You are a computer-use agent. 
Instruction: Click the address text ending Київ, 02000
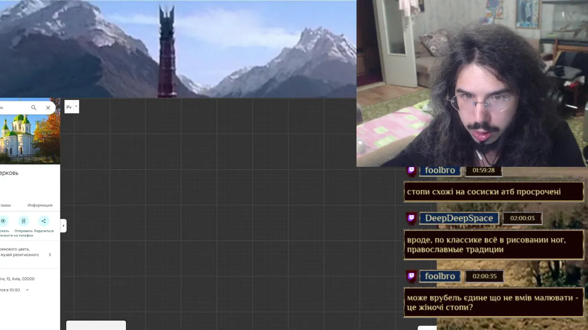click(x=17, y=279)
